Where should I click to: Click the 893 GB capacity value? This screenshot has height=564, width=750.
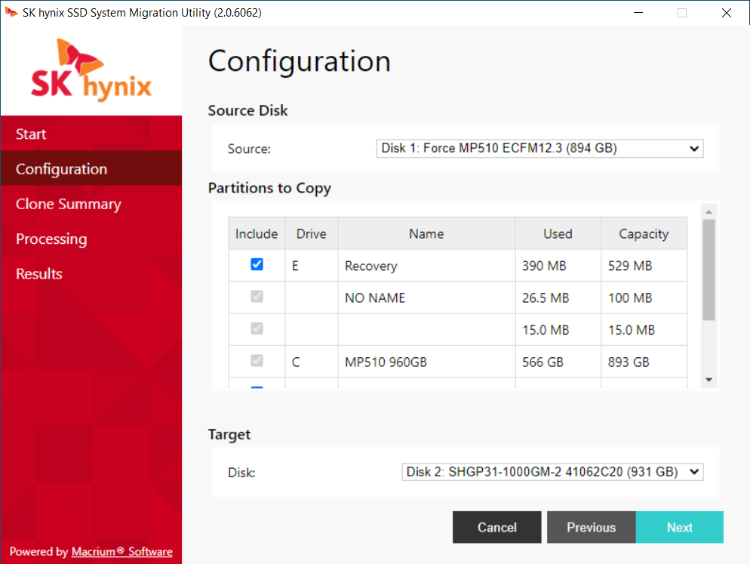click(629, 362)
